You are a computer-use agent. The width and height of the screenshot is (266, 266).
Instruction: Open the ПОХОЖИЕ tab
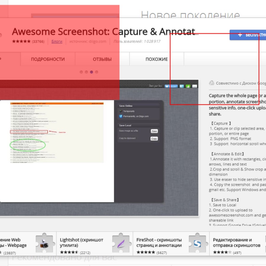click(x=156, y=59)
